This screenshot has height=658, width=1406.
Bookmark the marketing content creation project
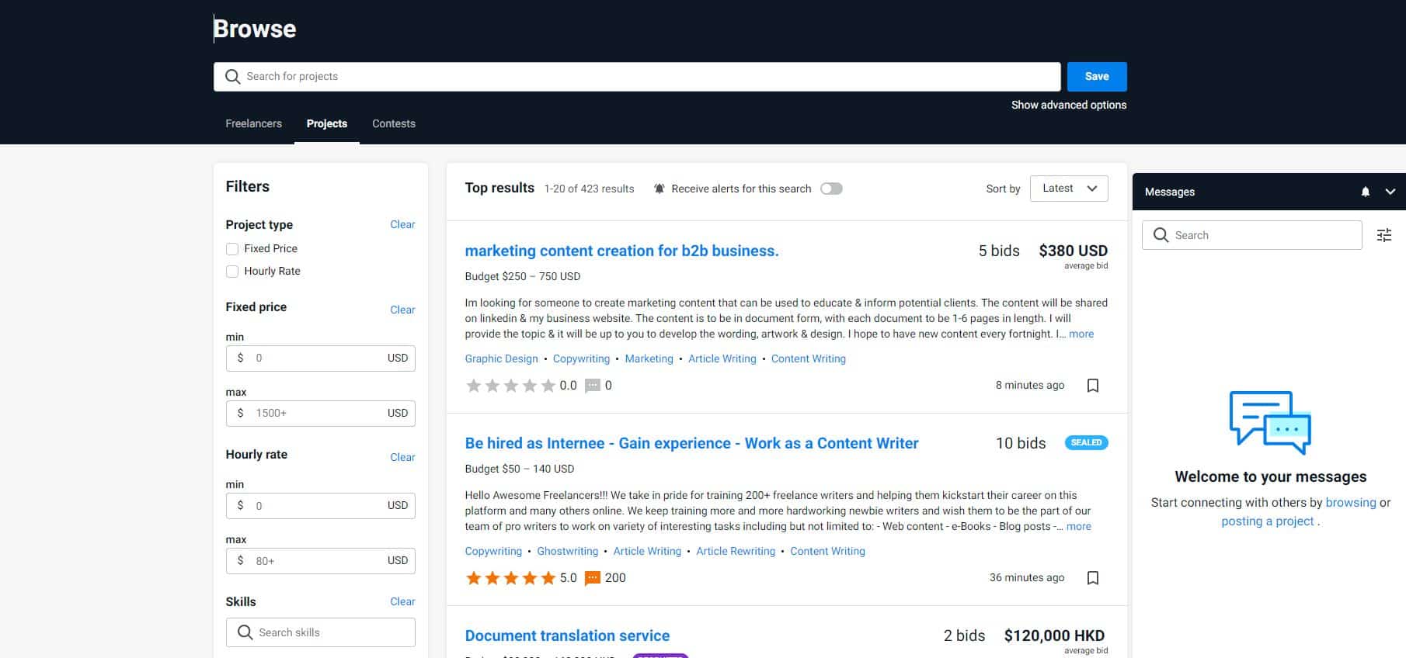click(1093, 386)
